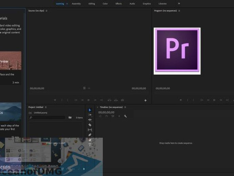
Task: Toggle Snap in the Timeline
Action: (x=106, y=116)
